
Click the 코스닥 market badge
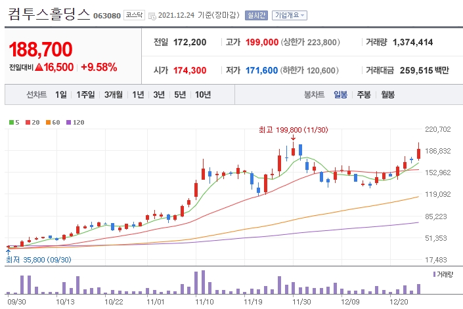pos(134,15)
